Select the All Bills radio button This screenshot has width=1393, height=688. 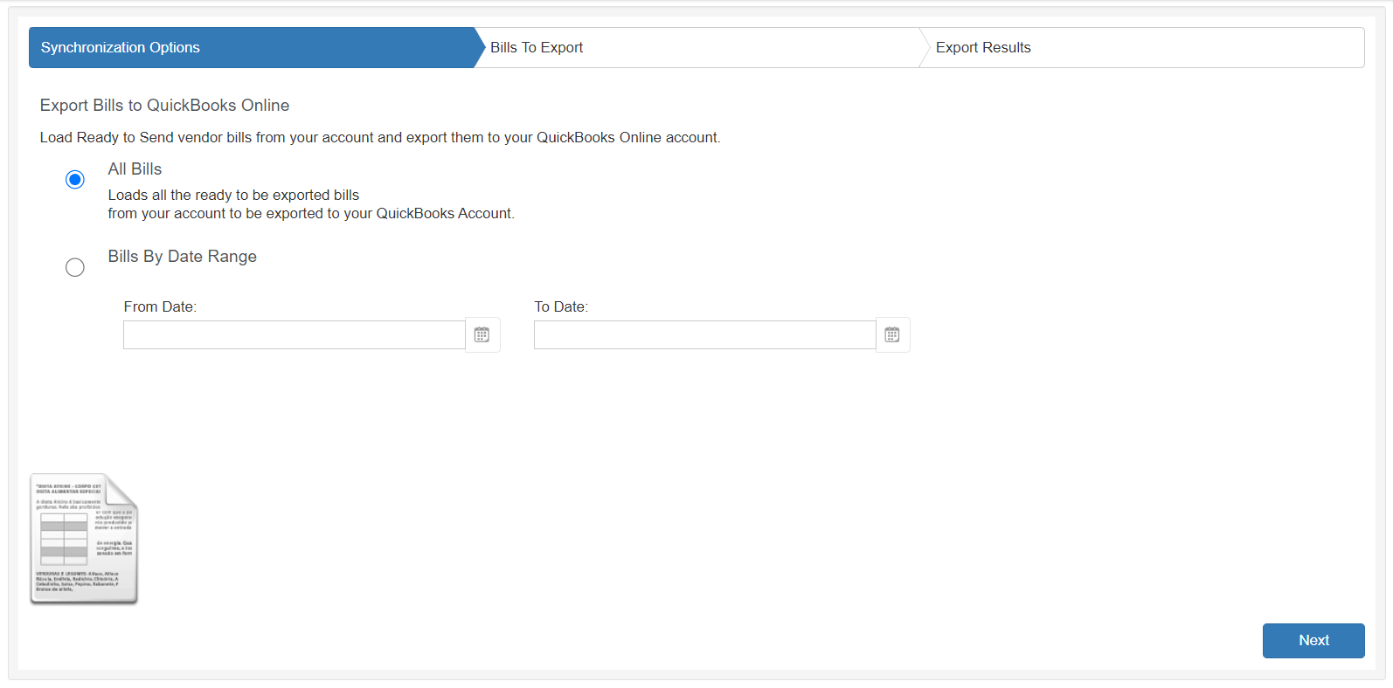[x=75, y=180]
